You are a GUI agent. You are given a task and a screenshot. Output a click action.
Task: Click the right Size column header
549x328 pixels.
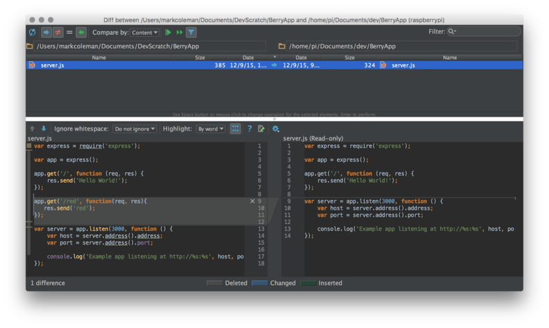[350, 58]
